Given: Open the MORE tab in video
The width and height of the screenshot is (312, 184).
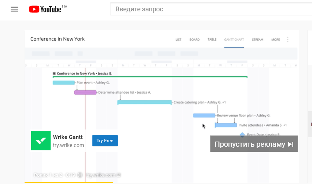Looking at the screenshot, I should coord(276,40).
